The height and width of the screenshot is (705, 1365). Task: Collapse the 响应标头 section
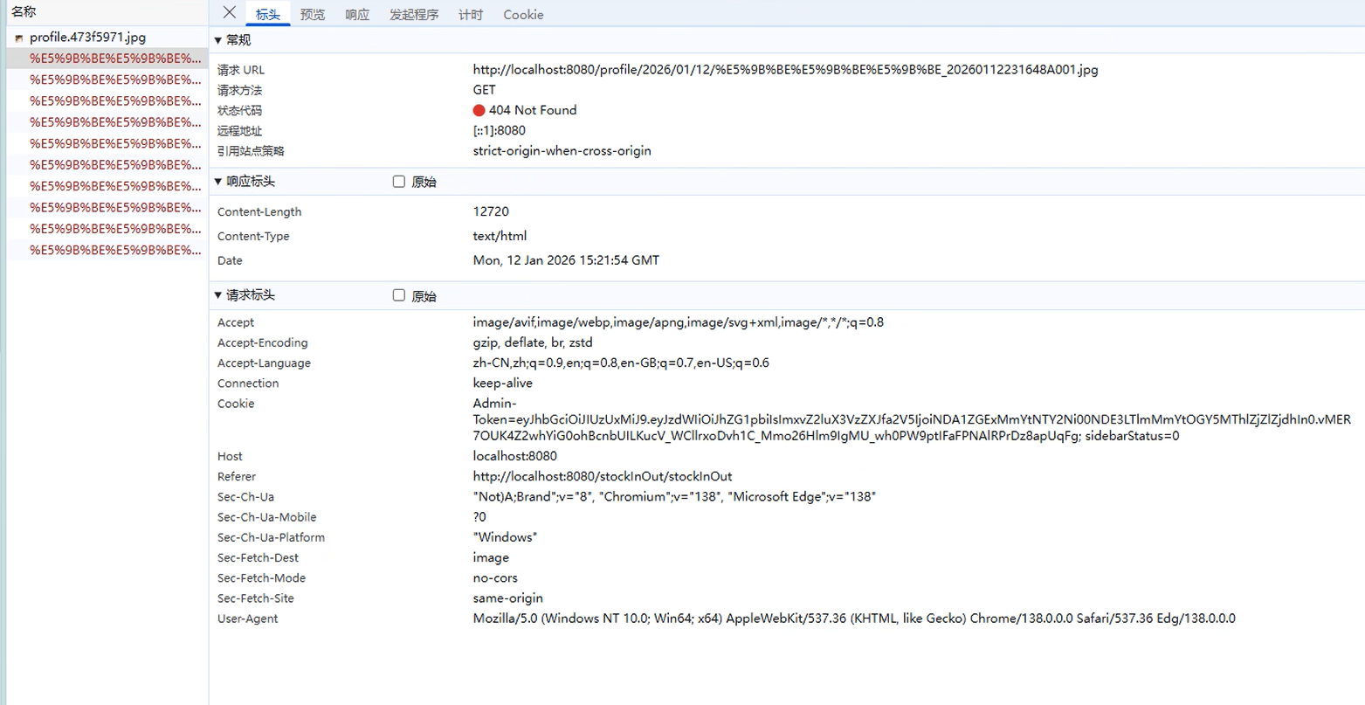[218, 182]
